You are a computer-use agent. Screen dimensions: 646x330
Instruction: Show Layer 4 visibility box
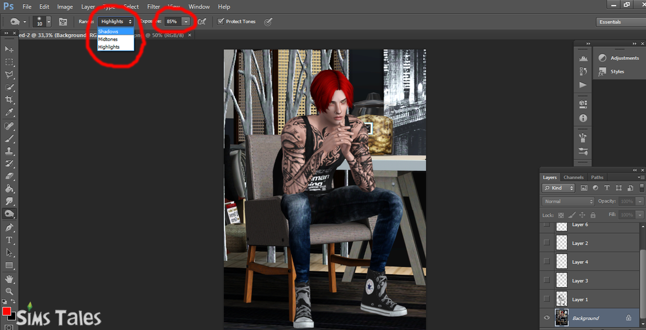coord(547,261)
